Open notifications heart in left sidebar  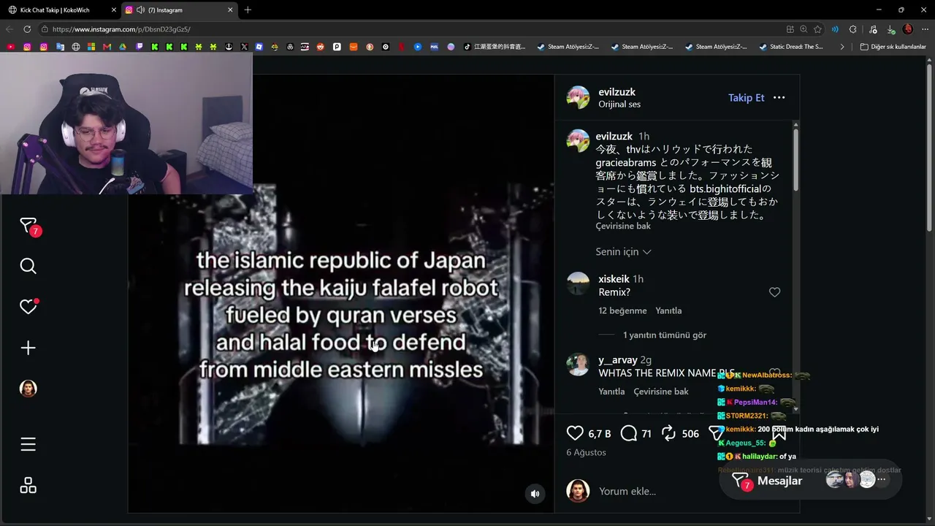28,307
